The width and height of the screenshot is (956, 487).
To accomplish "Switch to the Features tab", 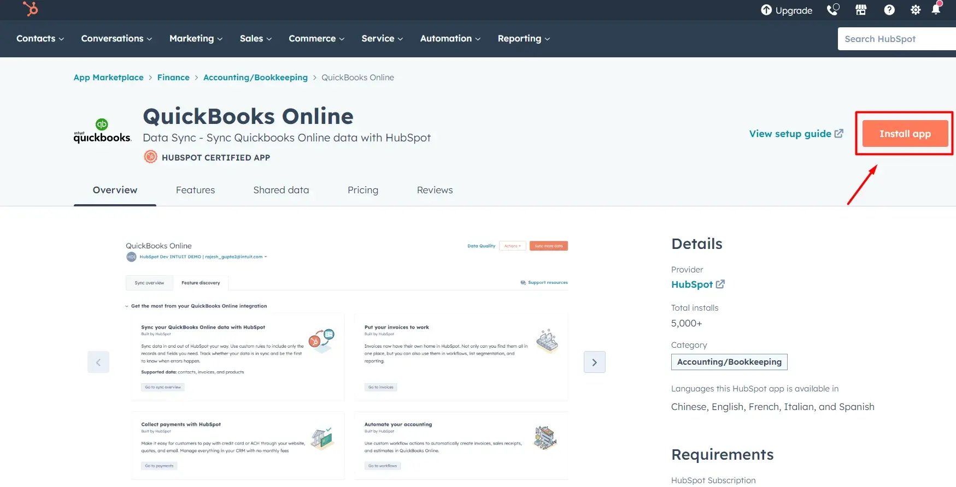I will (195, 190).
